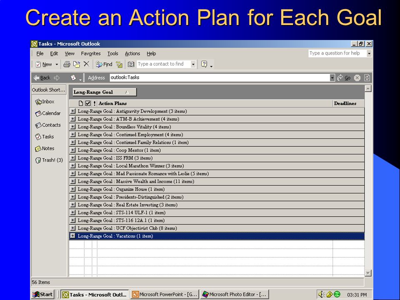Expand ATM-B Achievement group
The height and width of the screenshot is (300, 400).
[73, 119]
